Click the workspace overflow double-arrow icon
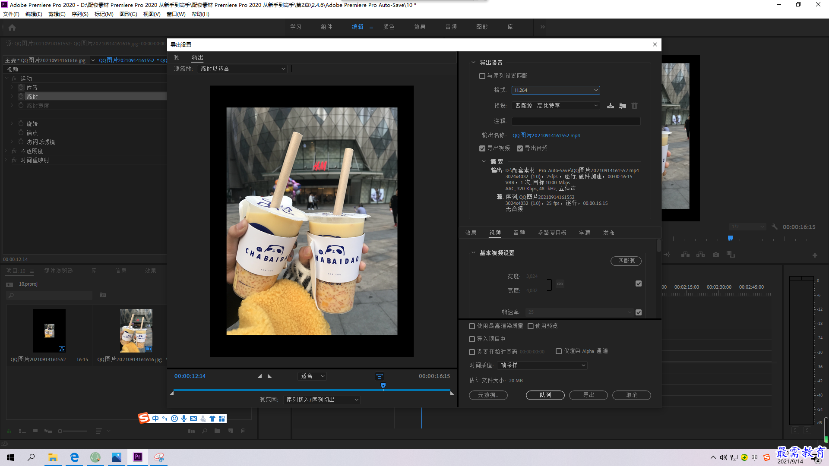 click(543, 27)
